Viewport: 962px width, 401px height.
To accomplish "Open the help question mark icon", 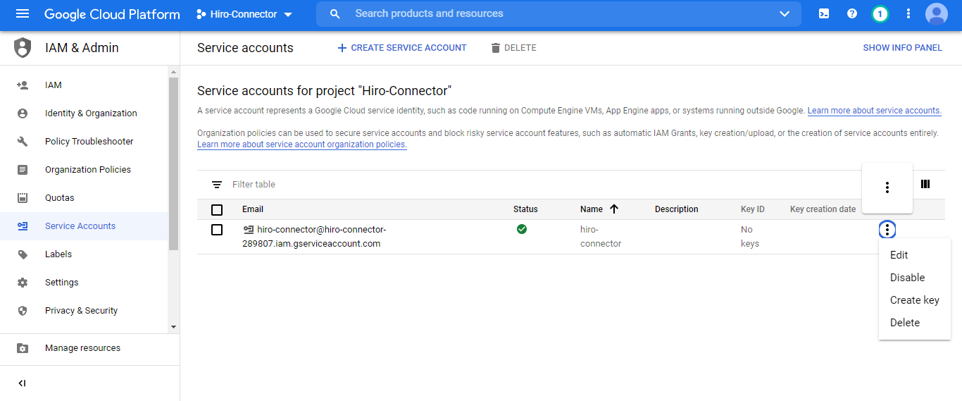I will tap(852, 14).
